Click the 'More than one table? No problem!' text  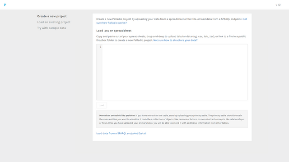click(117, 116)
